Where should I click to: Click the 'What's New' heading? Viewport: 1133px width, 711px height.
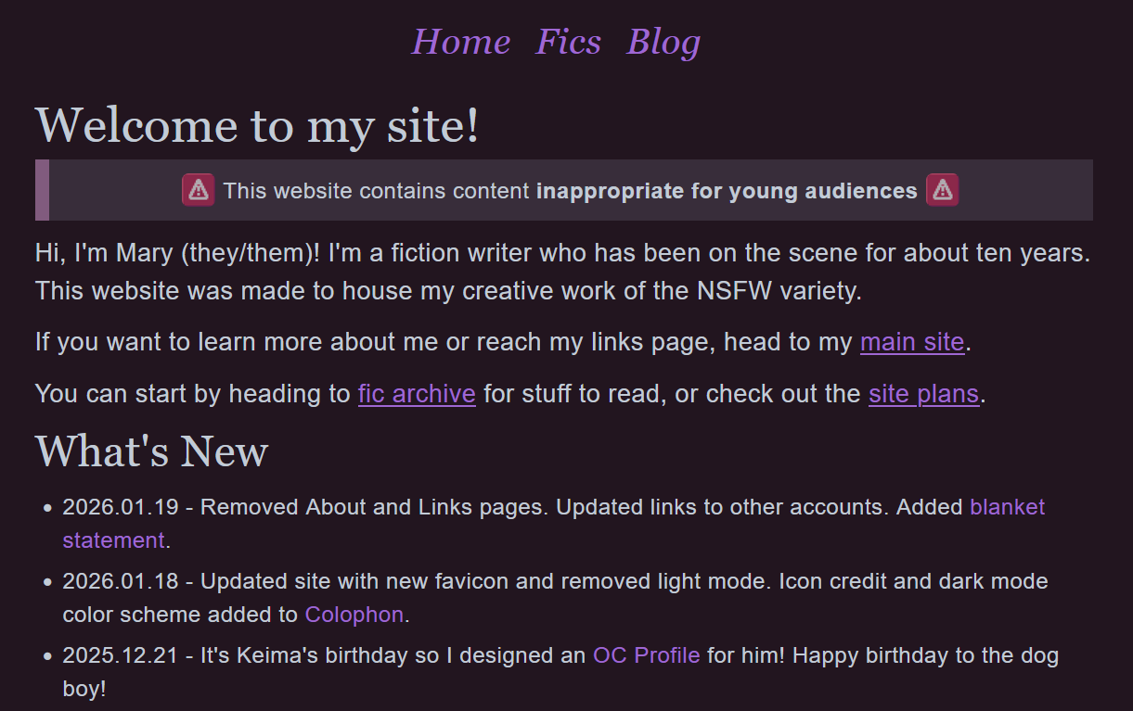coord(150,451)
